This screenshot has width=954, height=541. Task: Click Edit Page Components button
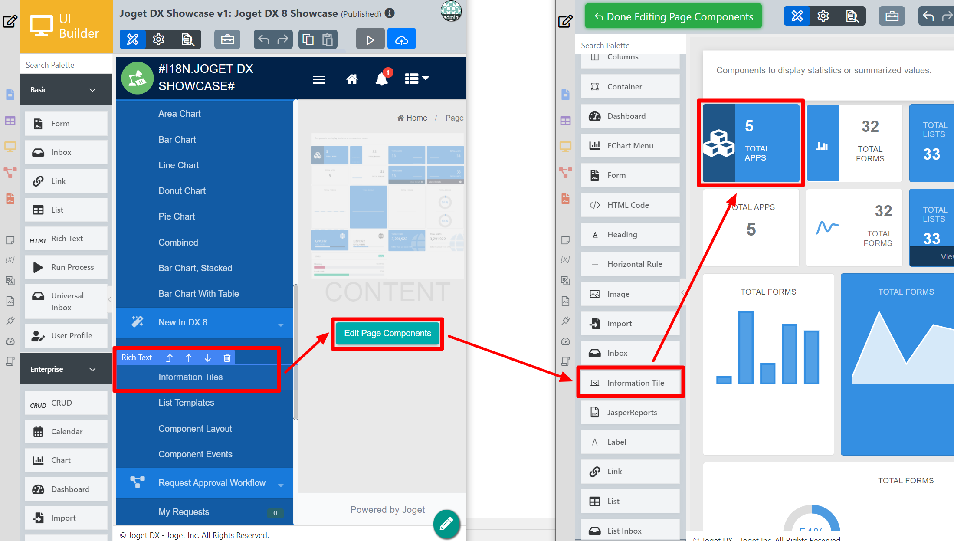[x=387, y=333]
